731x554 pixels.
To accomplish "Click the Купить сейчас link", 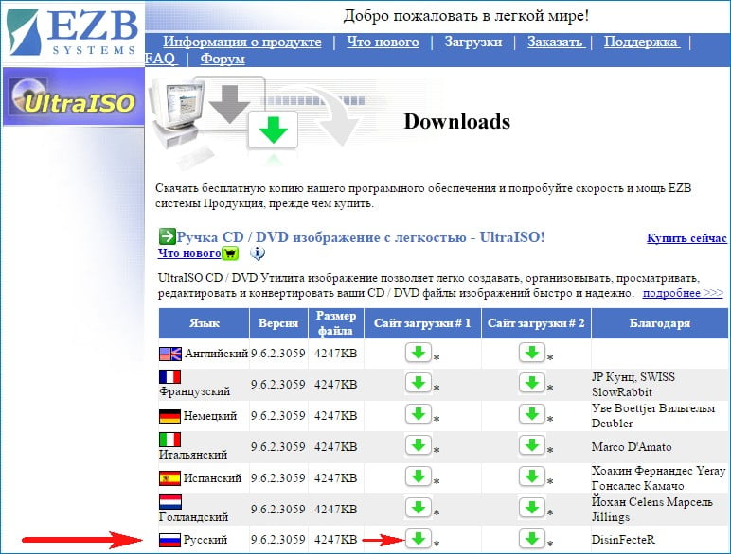I will pos(686,238).
